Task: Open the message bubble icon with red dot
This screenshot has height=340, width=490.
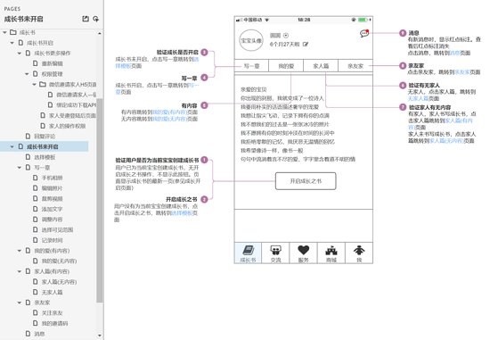Action: coord(364,33)
